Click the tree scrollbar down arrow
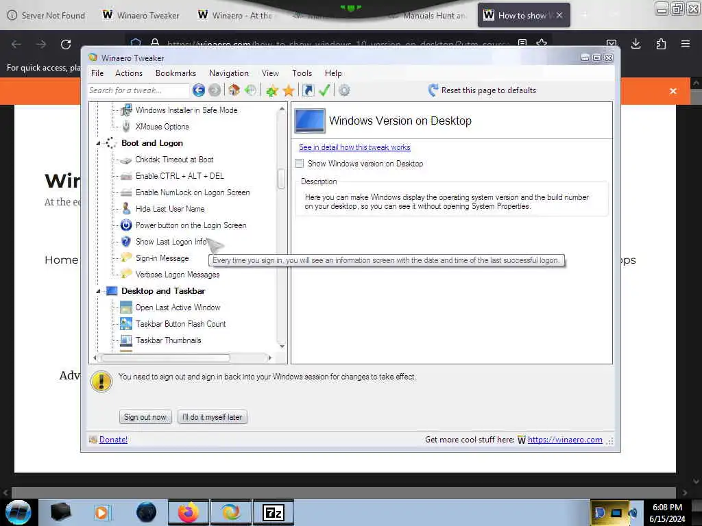702x526 pixels. [282, 346]
